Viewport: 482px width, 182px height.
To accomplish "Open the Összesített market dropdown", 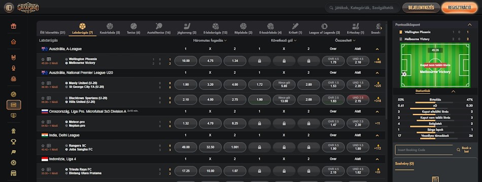I will (345, 40).
